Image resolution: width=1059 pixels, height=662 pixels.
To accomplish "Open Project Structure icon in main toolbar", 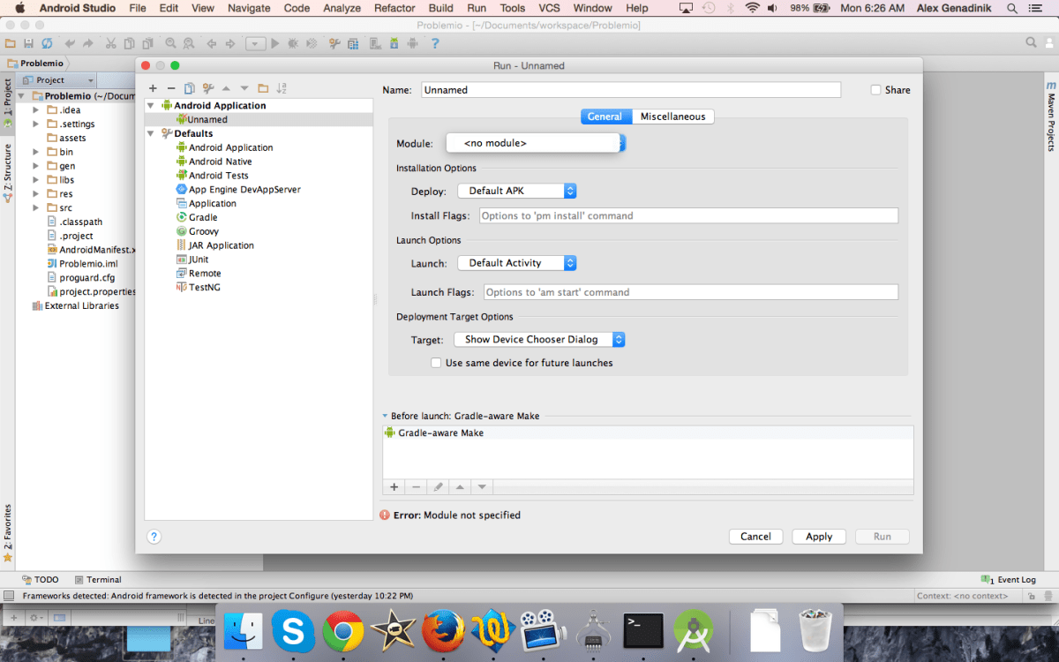I will (x=353, y=43).
